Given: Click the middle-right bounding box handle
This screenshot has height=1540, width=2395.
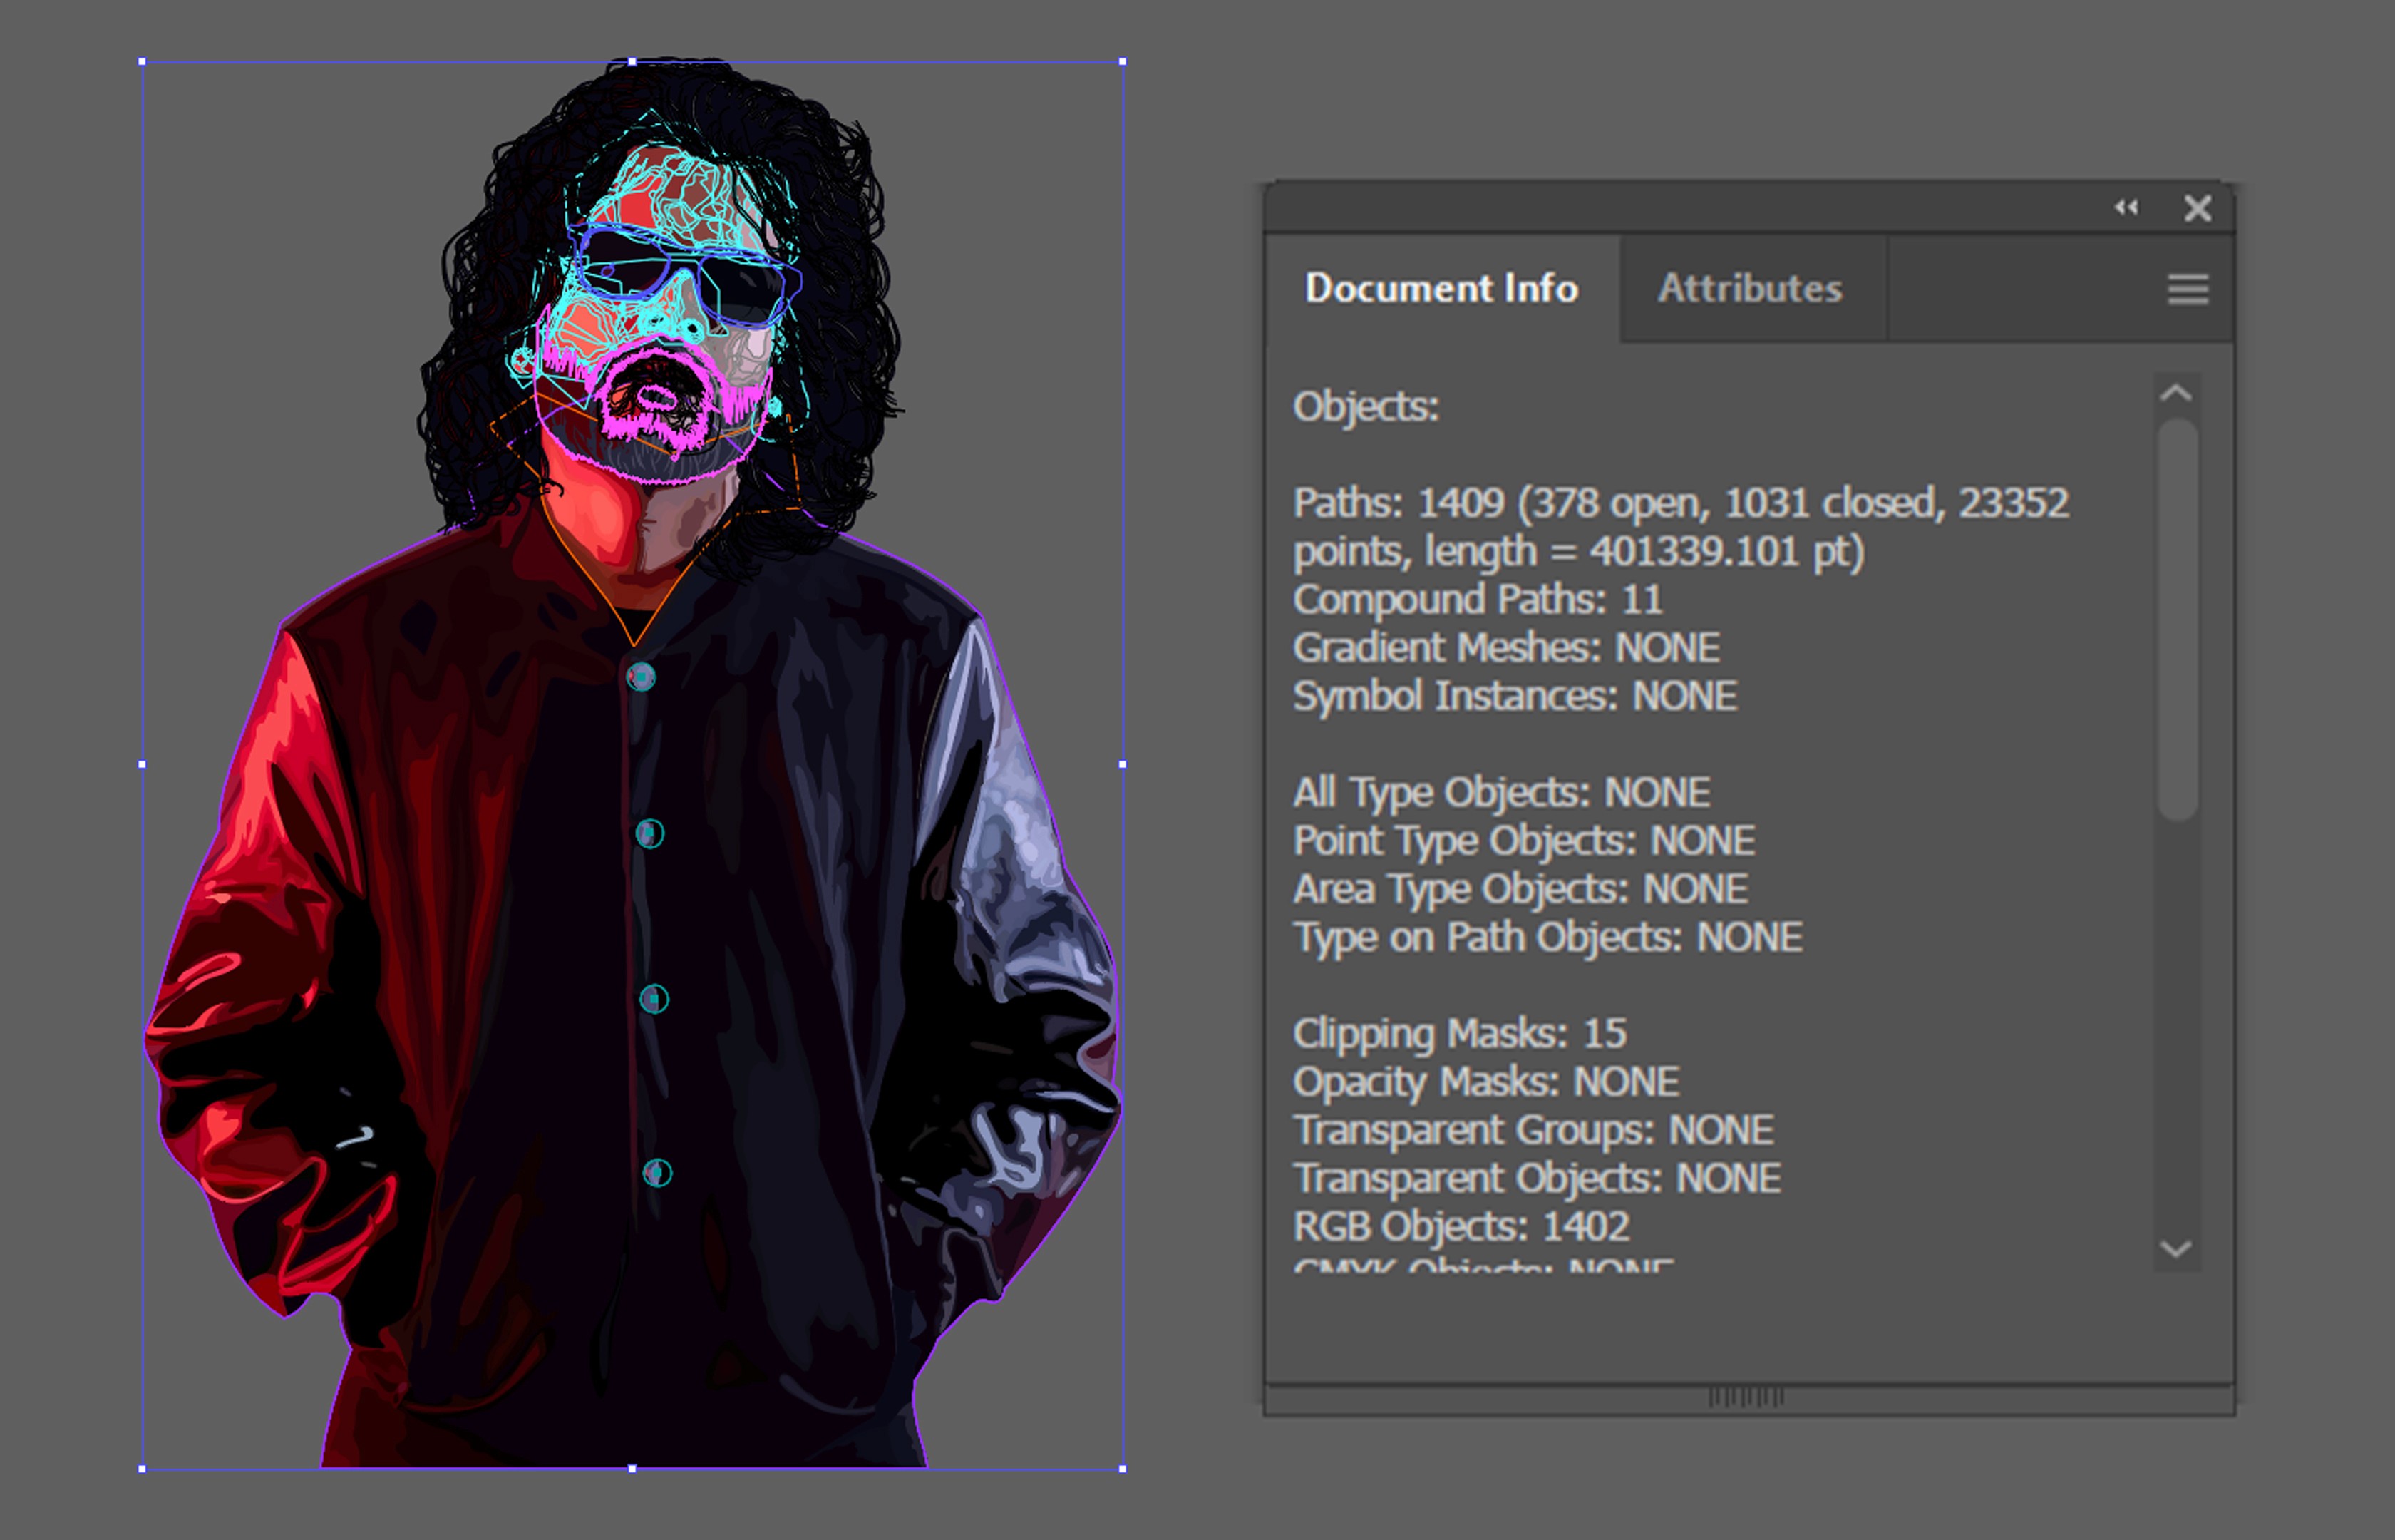Looking at the screenshot, I should click(x=1123, y=764).
